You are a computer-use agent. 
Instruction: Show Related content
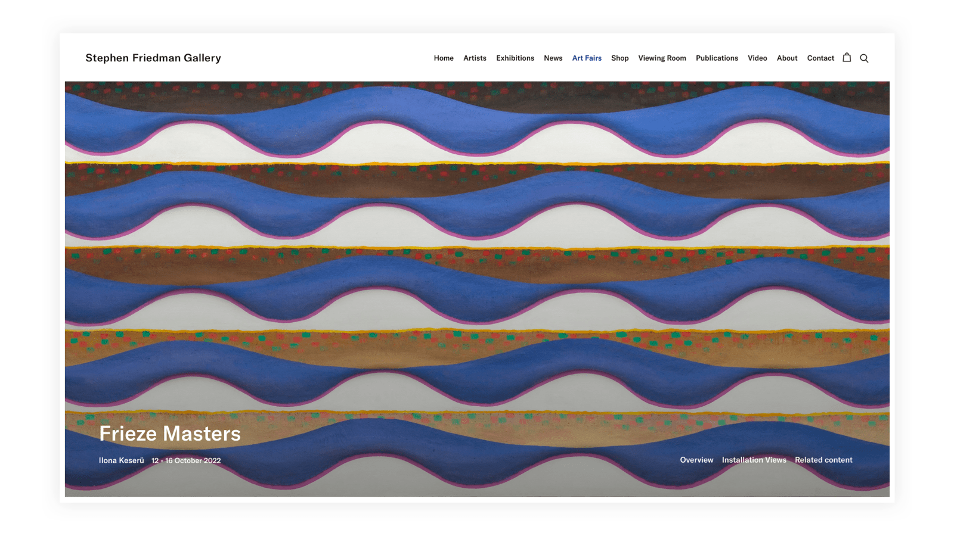coord(823,460)
